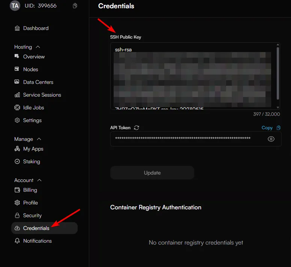Viewport: 291px width, 267px height.
Task: Click the Staking checkmark icon
Action: [x=17, y=161]
